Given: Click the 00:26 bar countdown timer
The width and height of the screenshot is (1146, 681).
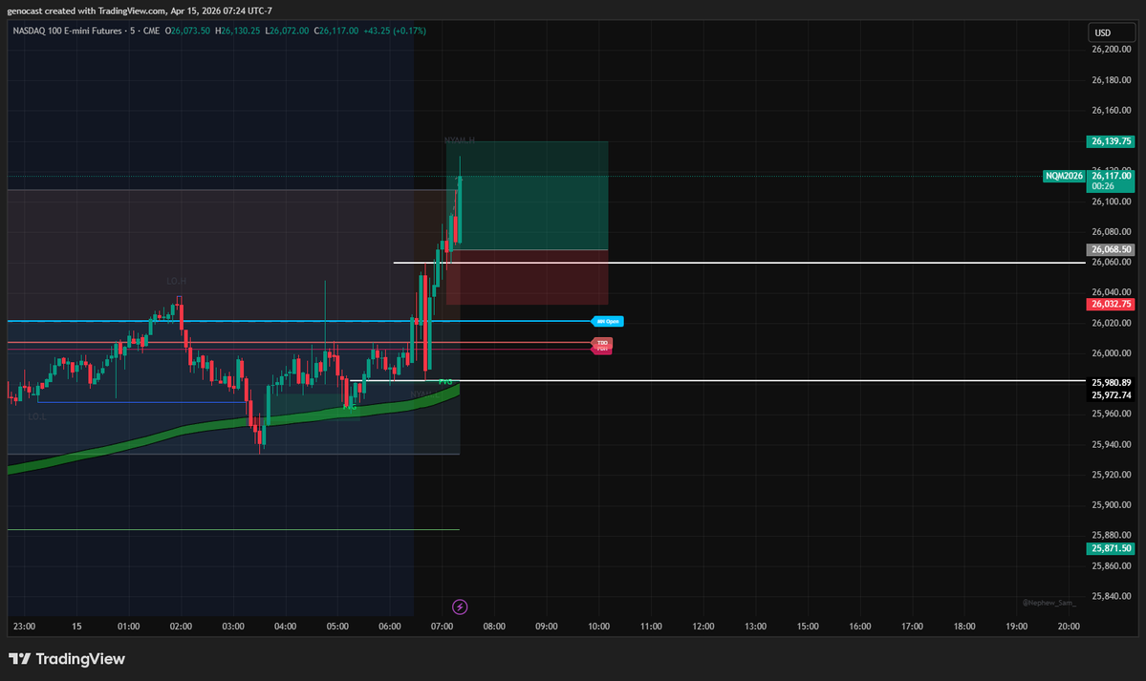Looking at the screenshot, I should 1103,186.
